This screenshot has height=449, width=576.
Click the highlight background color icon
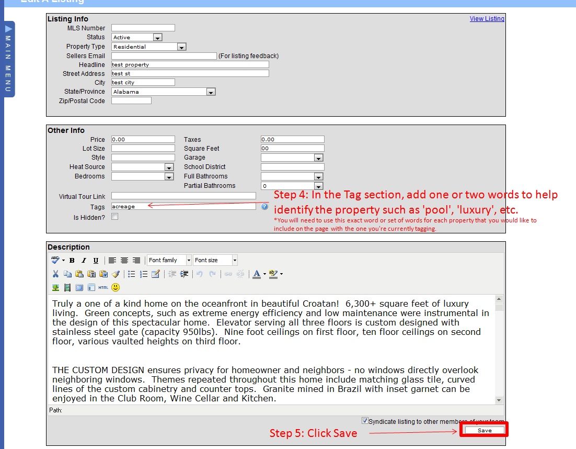273,274
